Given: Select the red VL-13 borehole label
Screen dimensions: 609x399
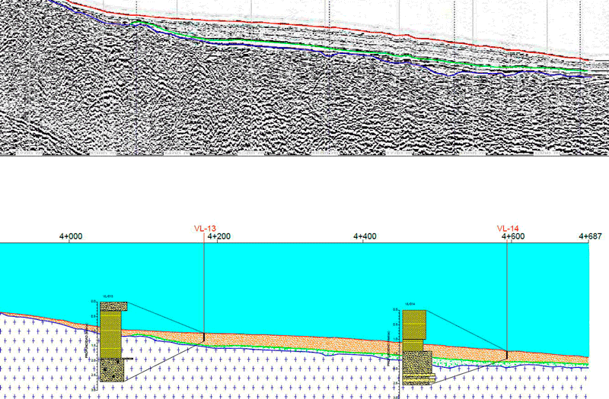Looking at the screenshot, I should (x=205, y=229).
